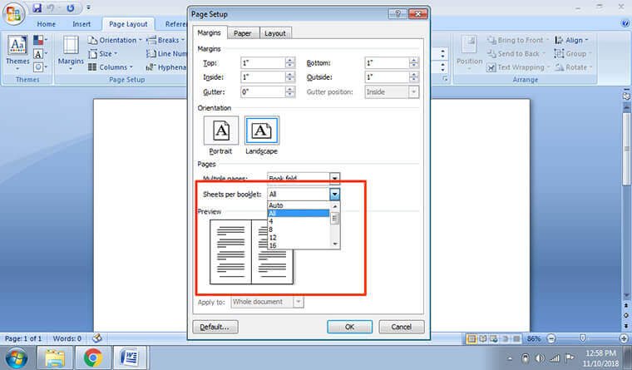
Task: Click Position button in Arrange group
Action: coord(469,53)
